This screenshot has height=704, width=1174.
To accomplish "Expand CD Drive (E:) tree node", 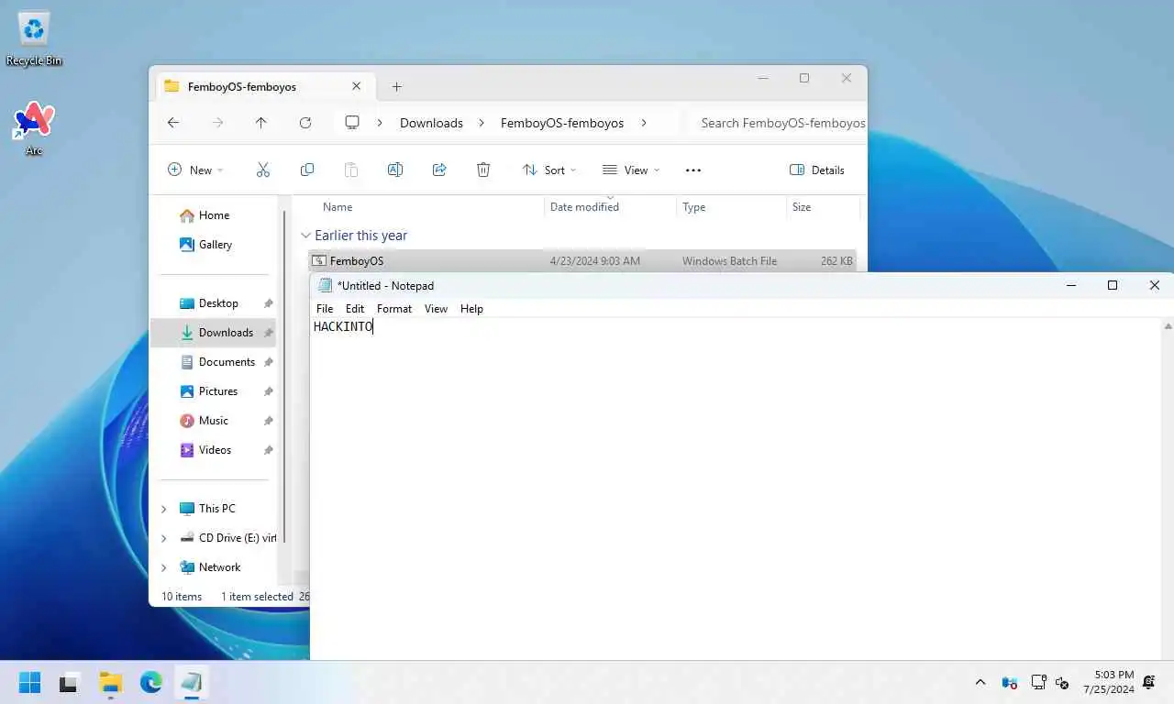I will coord(164,538).
